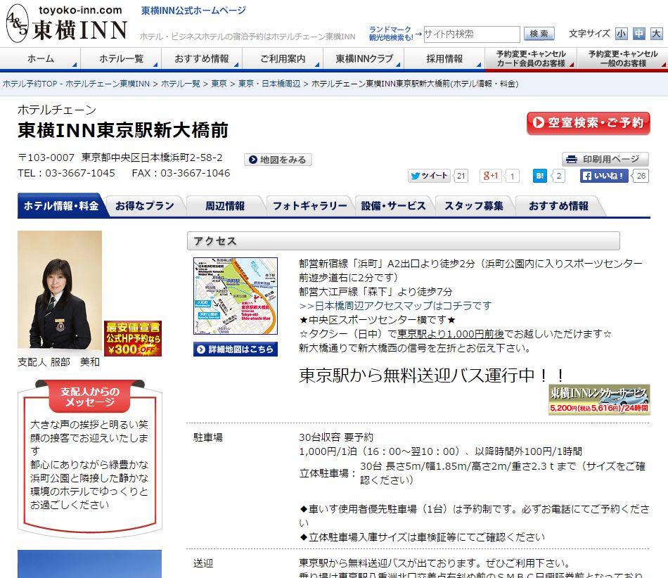
Task: Open the 印刷用ページ printer button
Action: pyautogui.click(x=605, y=159)
